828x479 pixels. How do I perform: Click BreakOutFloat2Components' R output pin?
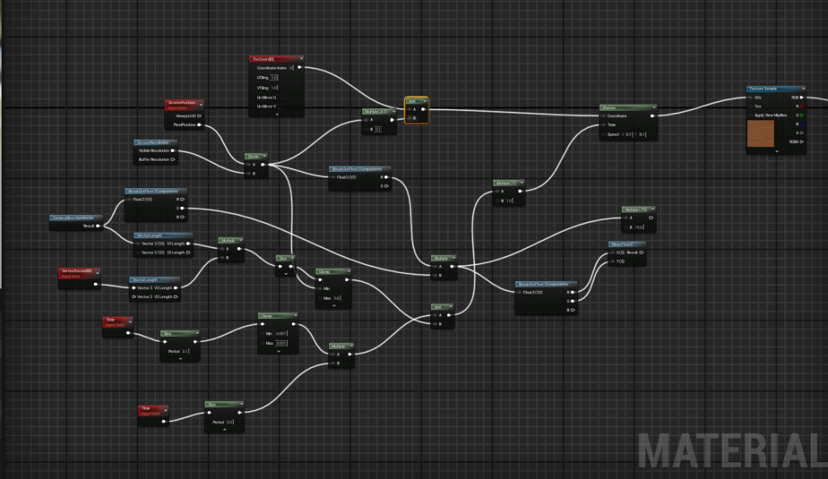point(387,177)
